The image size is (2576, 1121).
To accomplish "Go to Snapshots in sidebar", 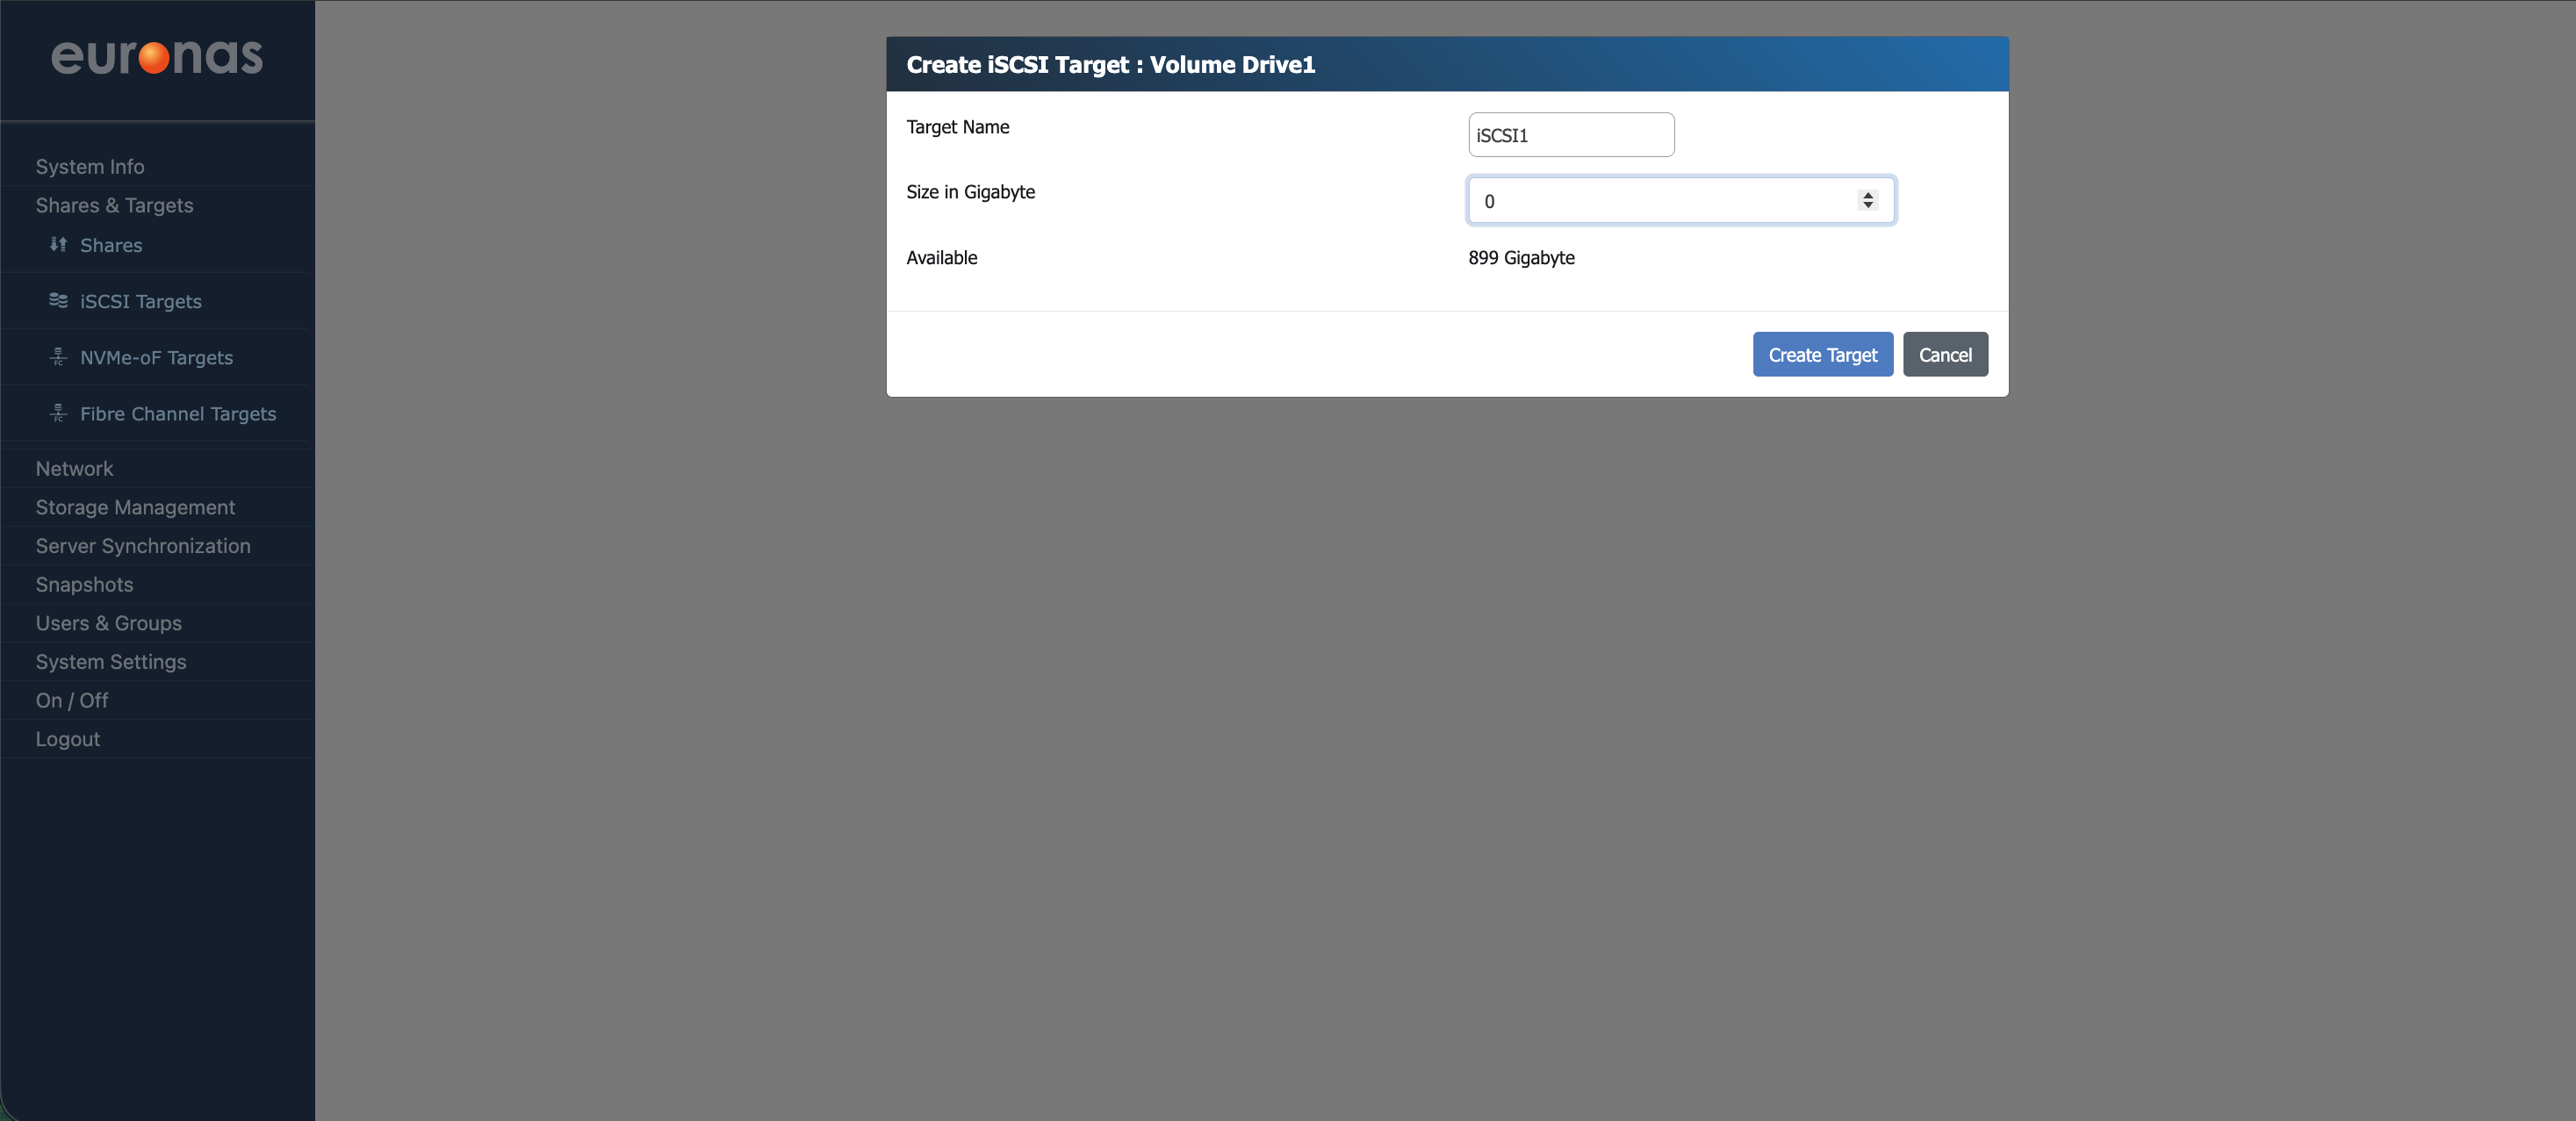I will (x=84, y=585).
